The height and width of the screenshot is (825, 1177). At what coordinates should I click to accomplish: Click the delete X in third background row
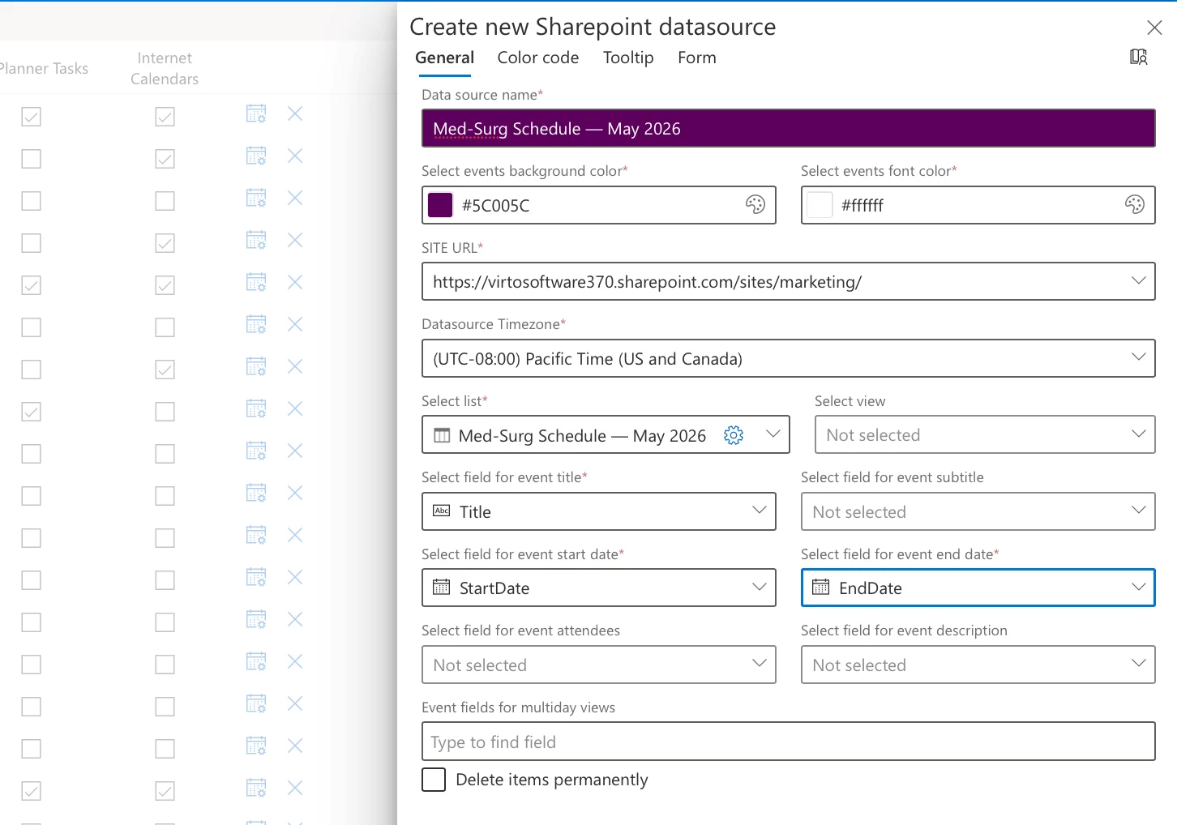(295, 198)
